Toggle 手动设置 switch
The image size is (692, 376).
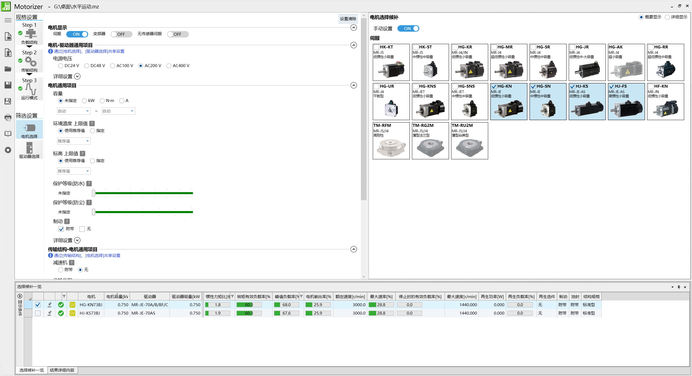pos(408,29)
